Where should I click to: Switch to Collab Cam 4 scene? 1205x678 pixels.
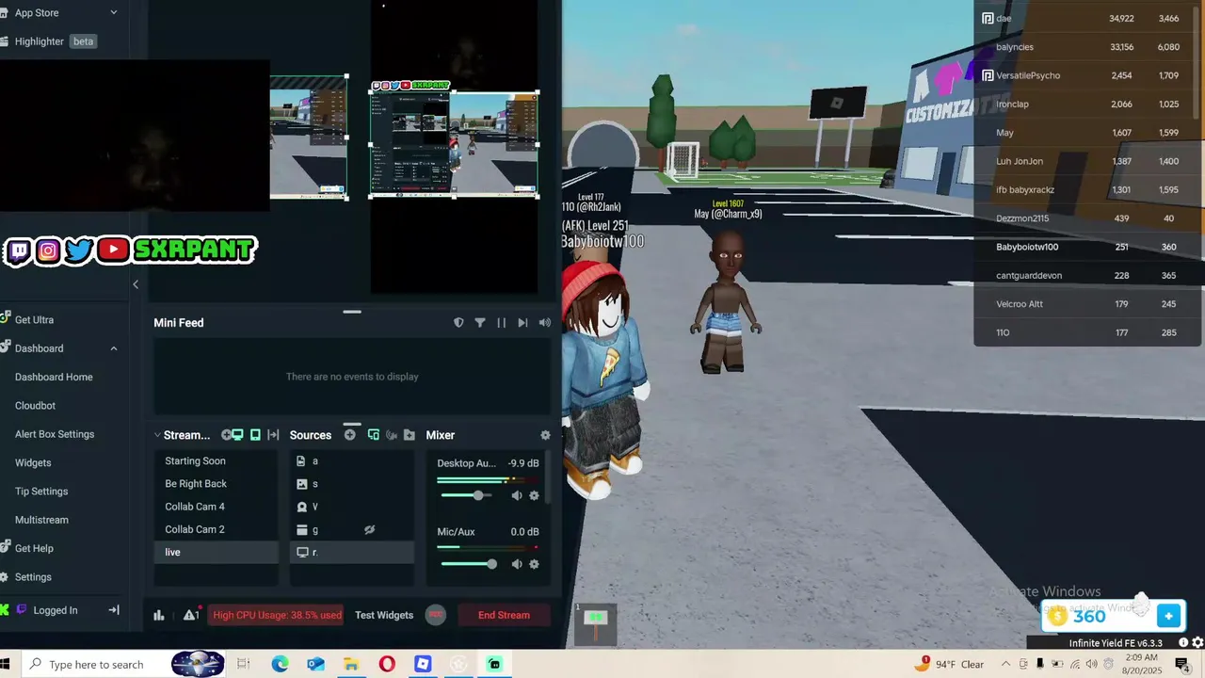point(217,507)
